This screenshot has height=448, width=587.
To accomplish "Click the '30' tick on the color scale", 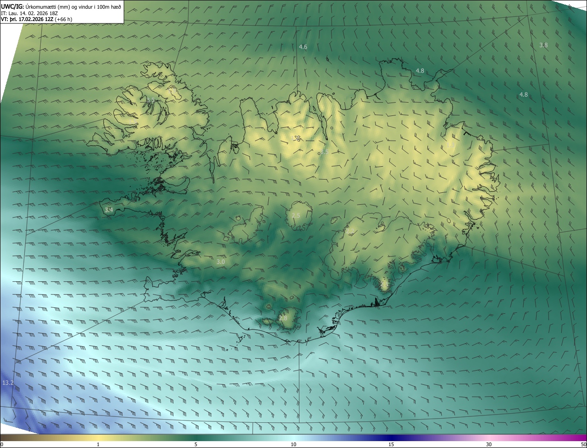I will pyautogui.click(x=489, y=444).
